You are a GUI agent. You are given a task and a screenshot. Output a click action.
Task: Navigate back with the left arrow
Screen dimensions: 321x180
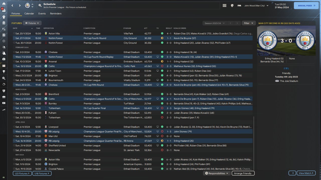pos(12,5)
